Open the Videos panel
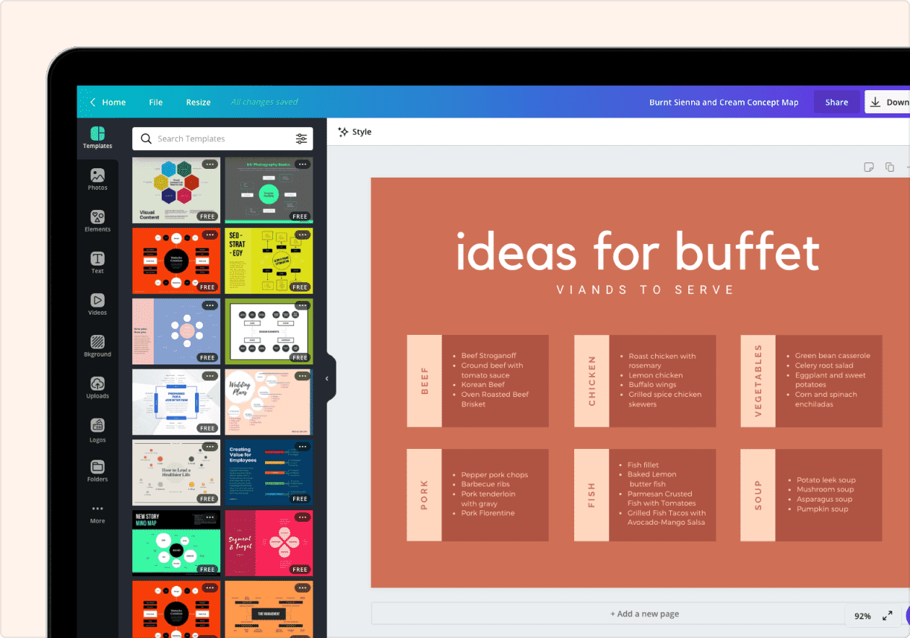The width and height of the screenshot is (910, 638). (x=97, y=305)
